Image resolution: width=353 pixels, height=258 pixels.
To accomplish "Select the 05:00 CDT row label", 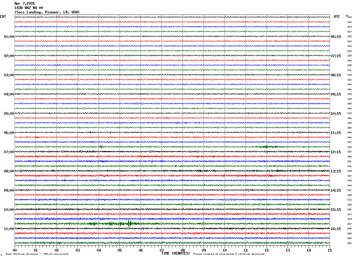I will [9, 114].
